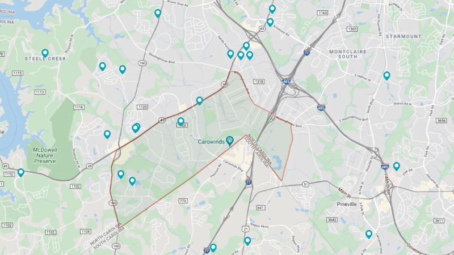Select the pin near Park Rd by I-485
The image size is (454, 255).
click(x=396, y=166)
